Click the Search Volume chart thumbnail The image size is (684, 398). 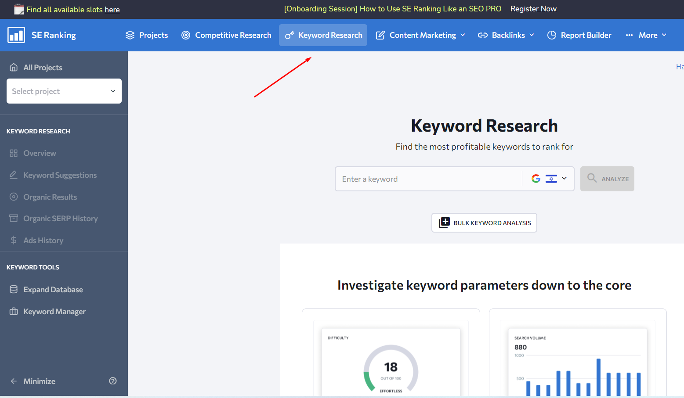click(x=578, y=362)
